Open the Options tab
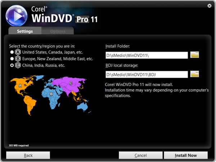 click(x=58, y=31)
